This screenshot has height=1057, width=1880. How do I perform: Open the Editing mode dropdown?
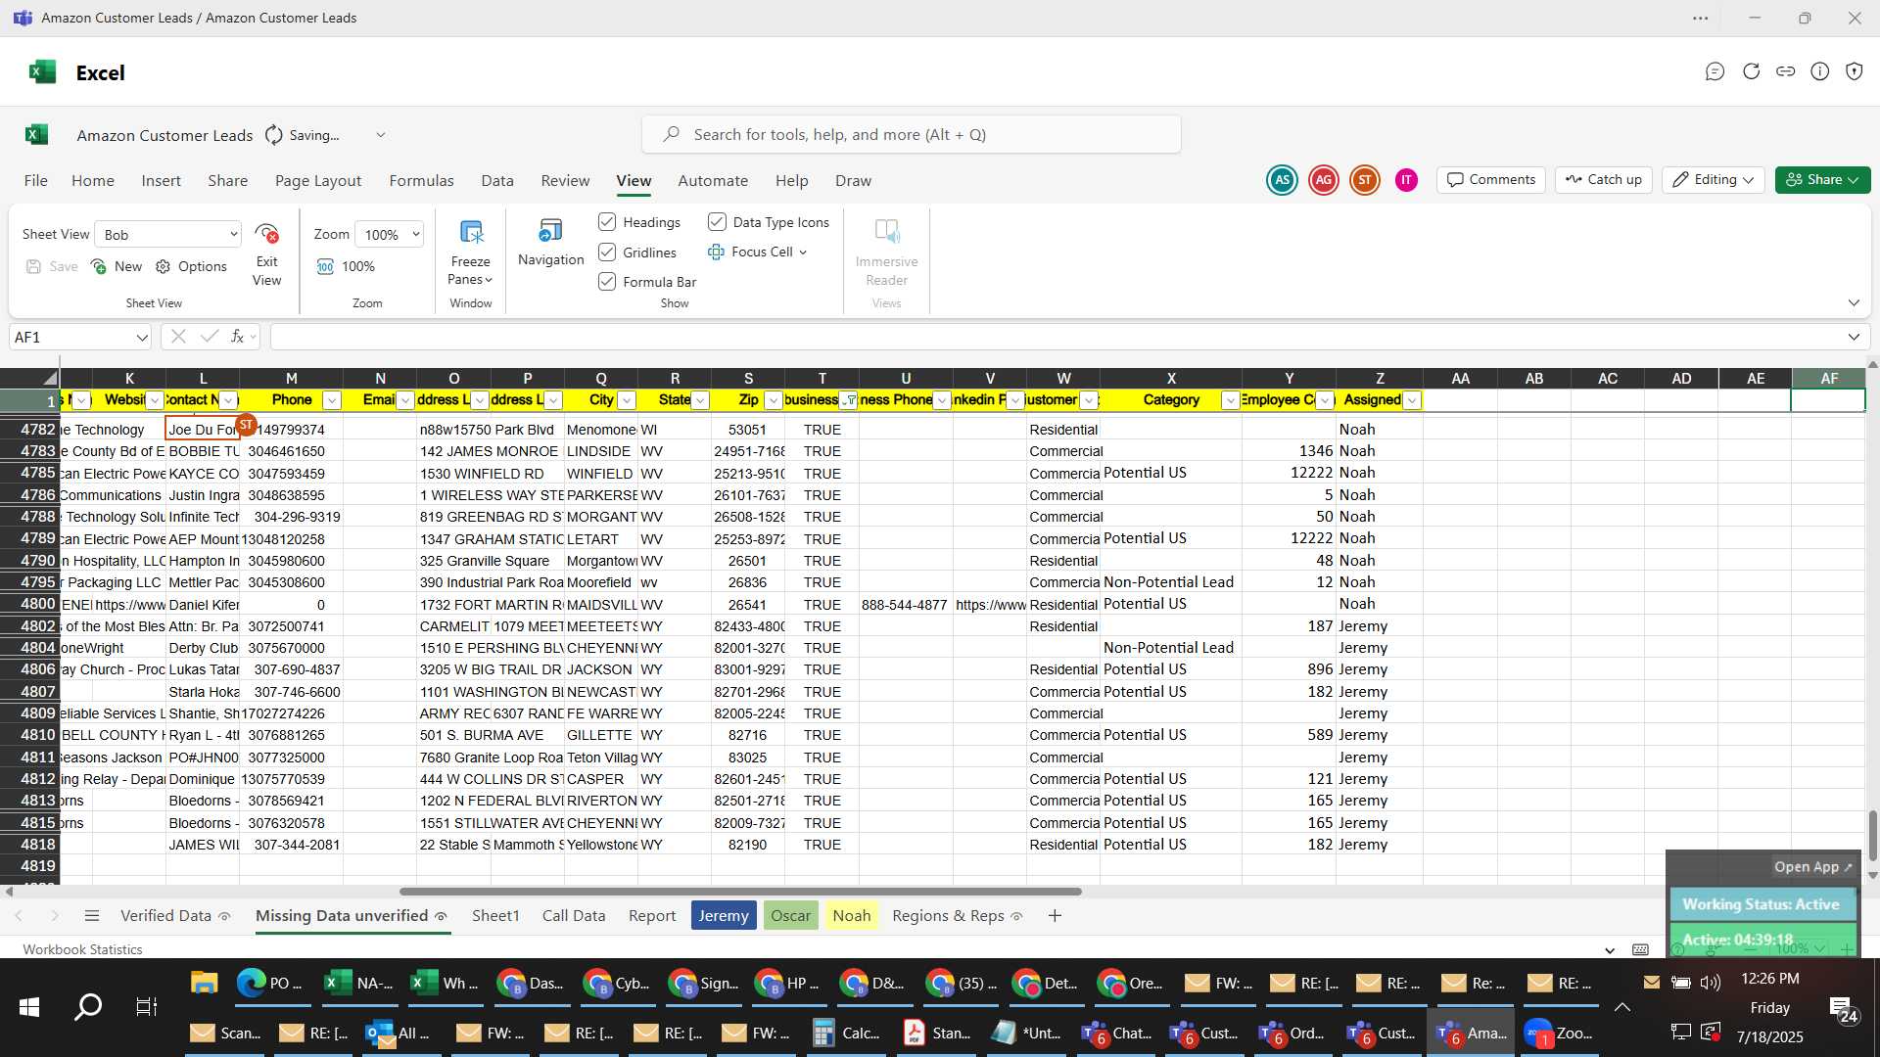coord(1714,180)
